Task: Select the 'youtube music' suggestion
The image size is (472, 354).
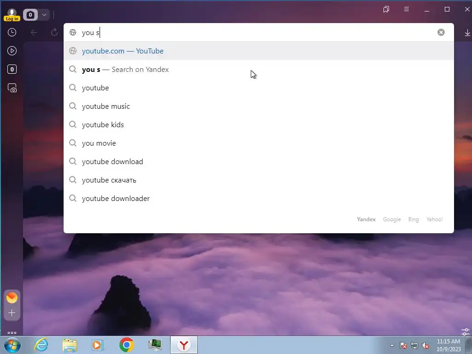Action: click(x=259, y=106)
